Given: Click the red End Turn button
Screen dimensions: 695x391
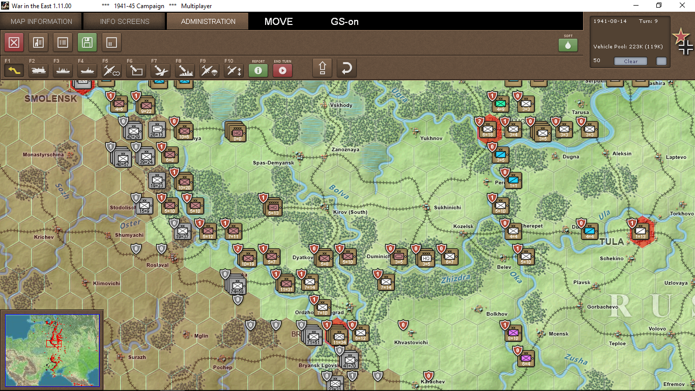Looking at the screenshot, I should (x=282, y=70).
